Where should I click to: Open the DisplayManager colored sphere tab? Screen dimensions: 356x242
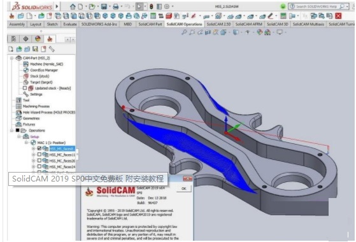click(38, 39)
